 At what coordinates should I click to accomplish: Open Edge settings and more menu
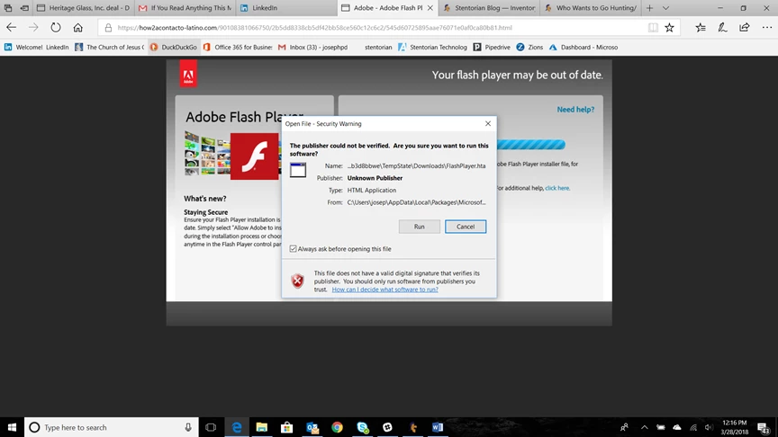[x=766, y=28]
